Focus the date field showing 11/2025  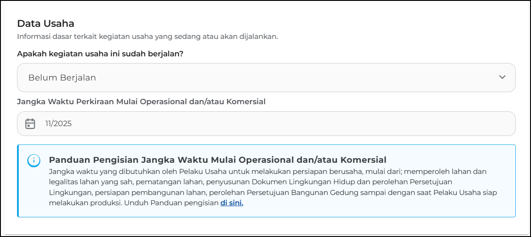(266, 123)
